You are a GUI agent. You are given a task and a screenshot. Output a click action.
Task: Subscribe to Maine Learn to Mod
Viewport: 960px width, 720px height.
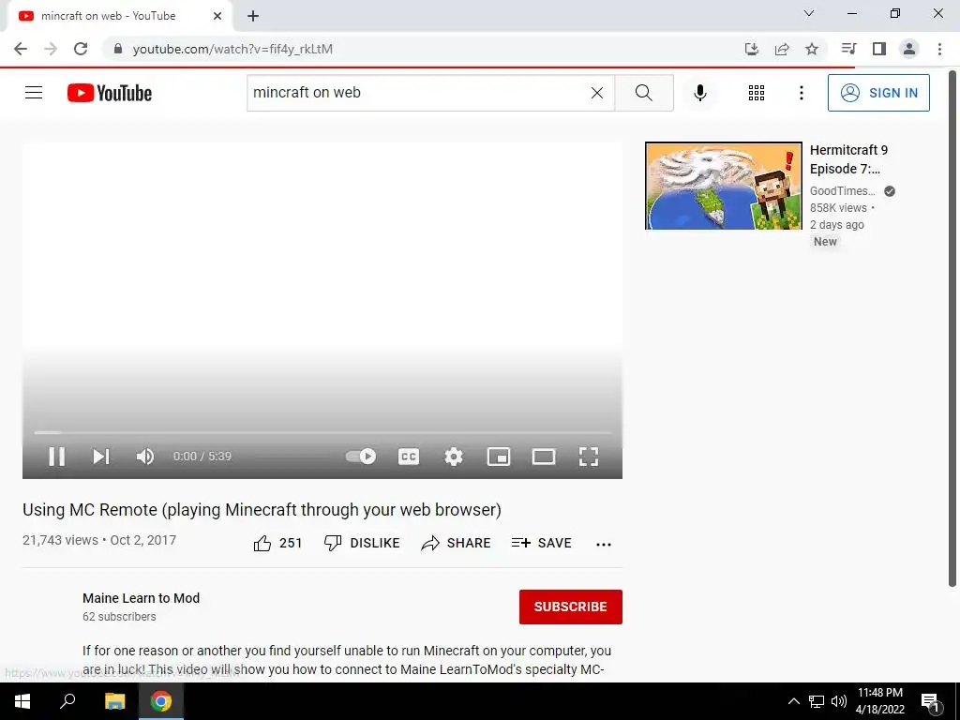click(571, 607)
